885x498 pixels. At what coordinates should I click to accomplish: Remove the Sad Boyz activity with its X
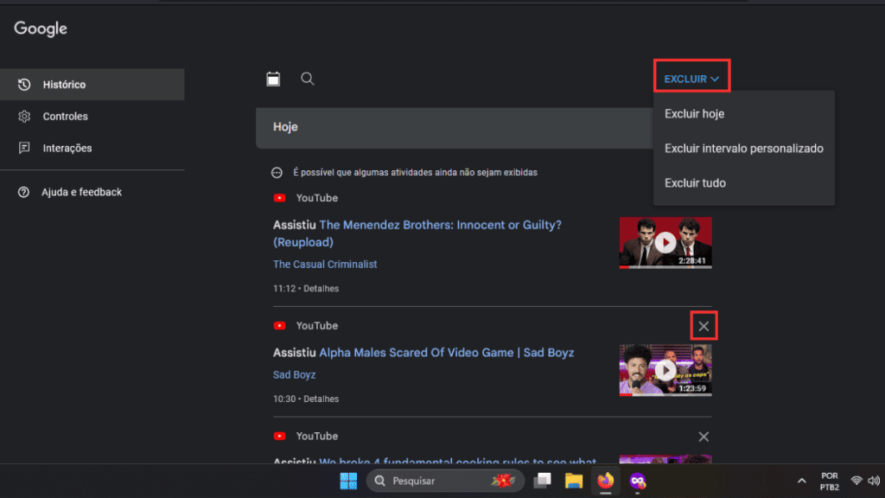(703, 325)
